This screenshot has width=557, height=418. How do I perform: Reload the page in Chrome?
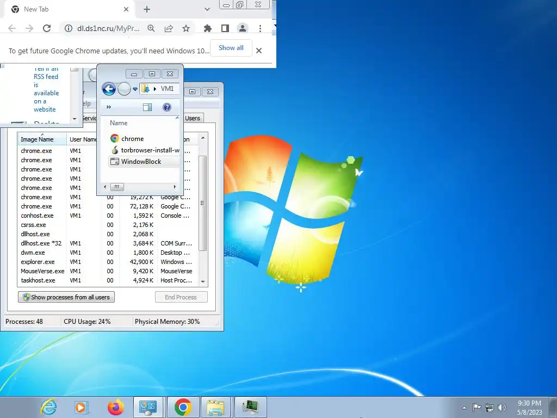47,28
